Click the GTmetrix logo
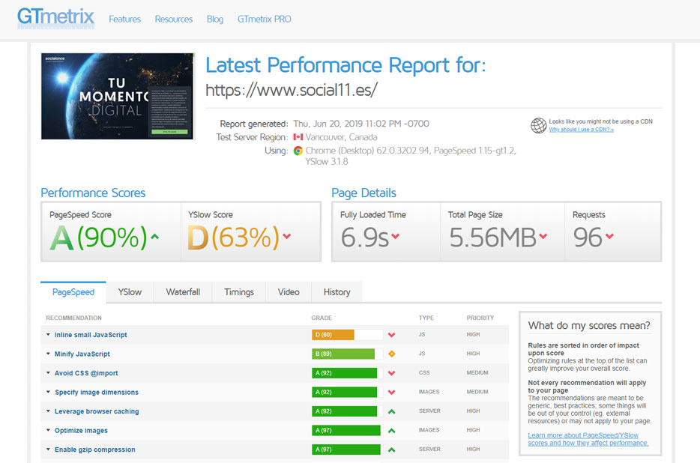This screenshot has height=463, width=700. coord(56,17)
